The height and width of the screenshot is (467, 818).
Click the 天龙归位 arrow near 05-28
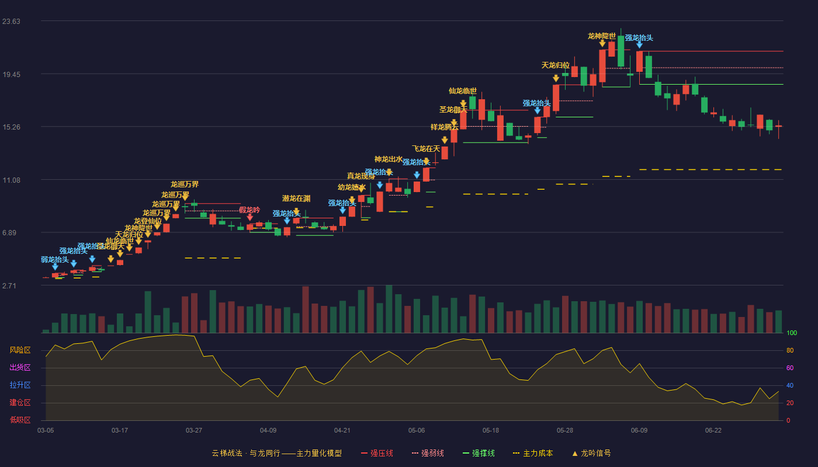click(556, 78)
